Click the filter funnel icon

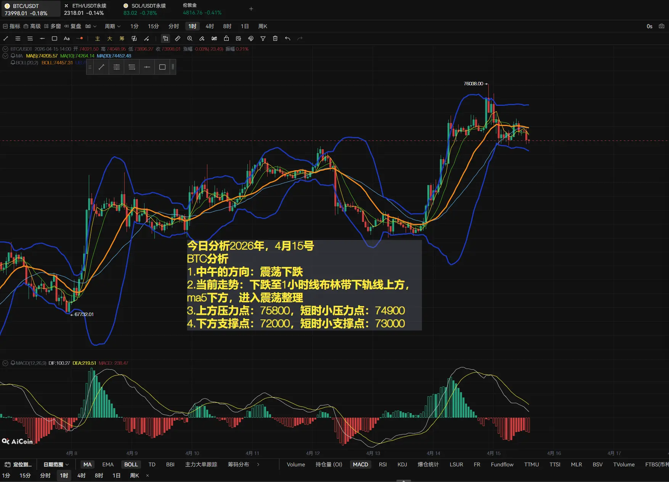tap(263, 38)
